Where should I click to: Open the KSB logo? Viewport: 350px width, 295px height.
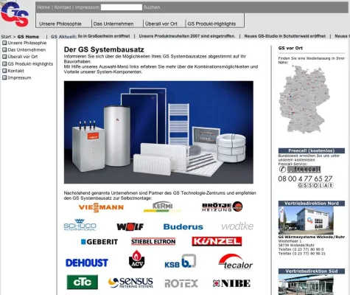pos(181,261)
